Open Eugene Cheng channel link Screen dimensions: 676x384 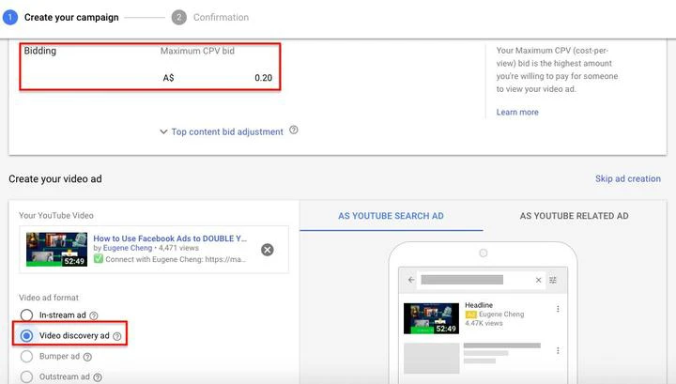point(128,248)
